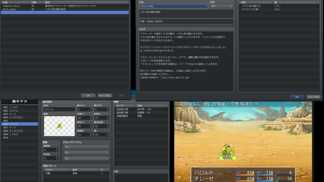Click キャンセル in Plugin Manager window
The height and width of the screenshot is (182, 324).
105,96
